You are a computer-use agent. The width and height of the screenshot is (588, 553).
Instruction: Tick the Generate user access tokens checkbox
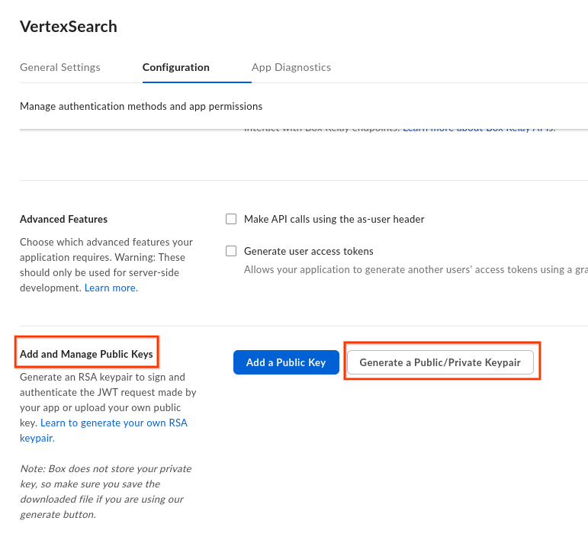tap(231, 251)
